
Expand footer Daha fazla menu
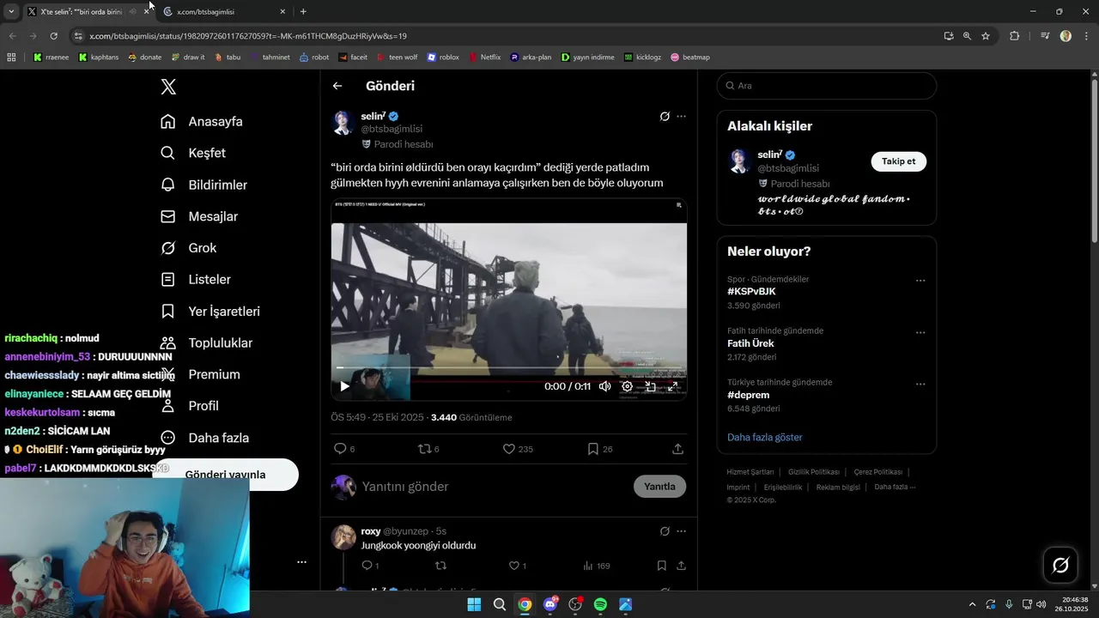(x=895, y=488)
